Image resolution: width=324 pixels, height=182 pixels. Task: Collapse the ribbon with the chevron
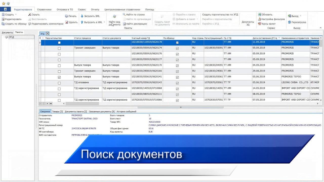(x=320, y=27)
